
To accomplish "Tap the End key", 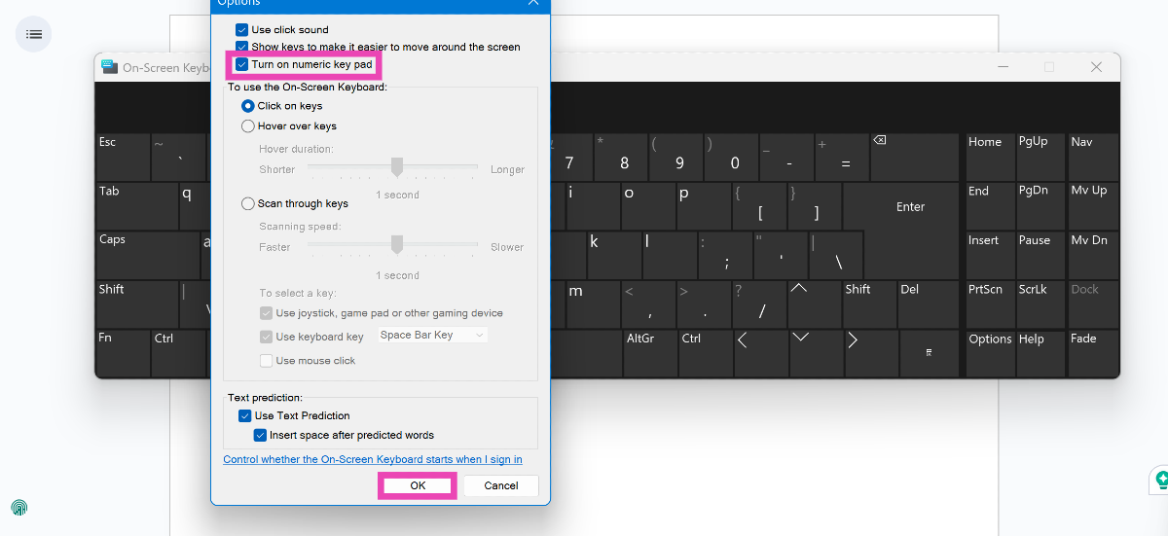I will coord(988,206).
